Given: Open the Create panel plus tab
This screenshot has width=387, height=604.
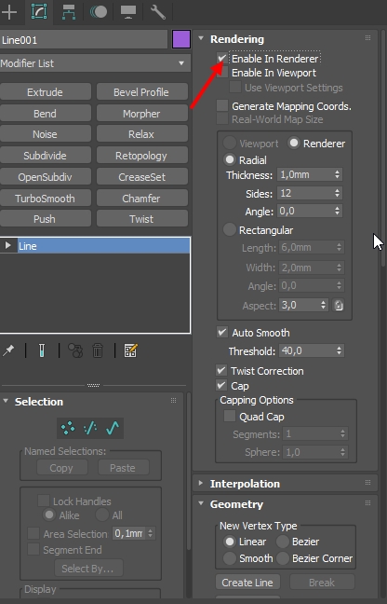Looking at the screenshot, I should click(9, 12).
